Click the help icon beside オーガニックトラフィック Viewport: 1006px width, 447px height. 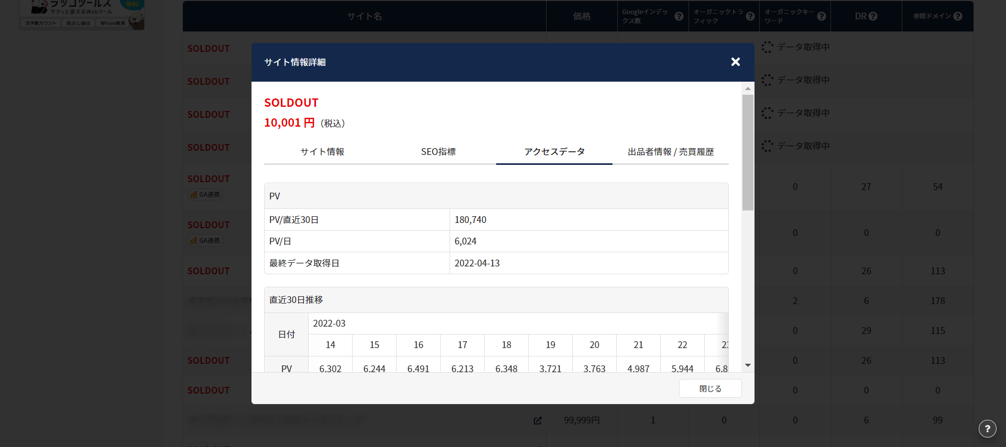click(750, 16)
